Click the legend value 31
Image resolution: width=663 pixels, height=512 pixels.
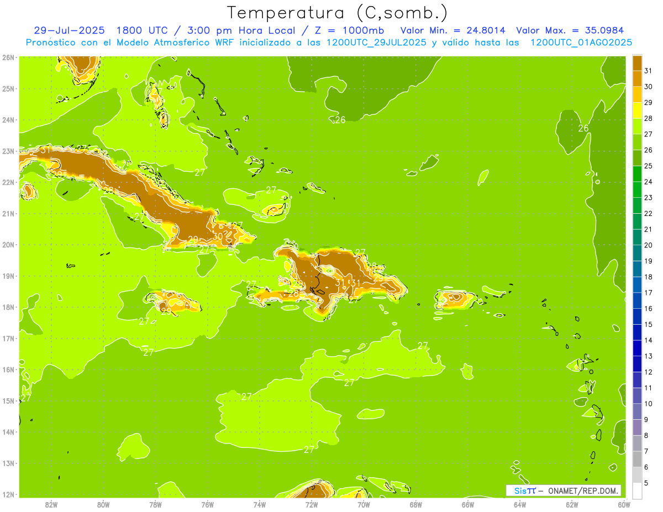click(x=648, y=71)
